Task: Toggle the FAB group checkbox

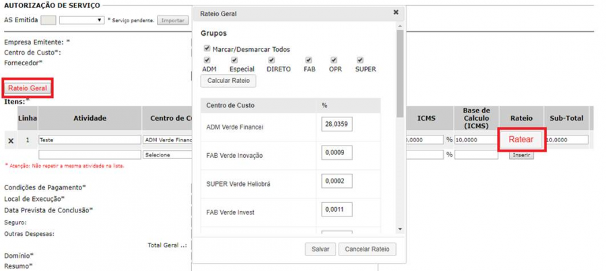Action: coord(308,60)
